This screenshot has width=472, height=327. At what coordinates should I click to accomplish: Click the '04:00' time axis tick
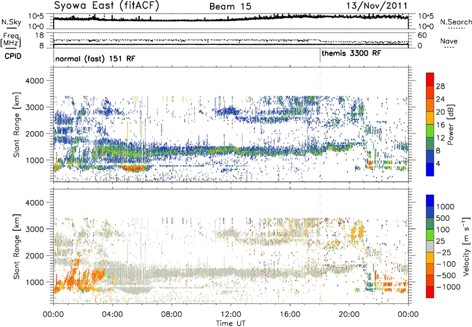click(112, 315)
